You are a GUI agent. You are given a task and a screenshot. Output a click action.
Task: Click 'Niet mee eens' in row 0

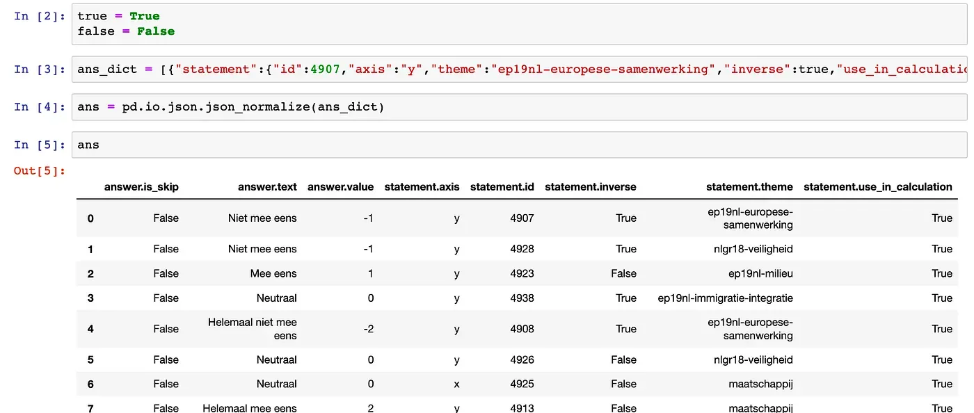pyautogui.click(x=262, y=218)
